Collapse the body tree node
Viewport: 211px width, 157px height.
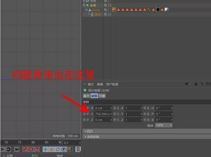[x=87, y=10]
